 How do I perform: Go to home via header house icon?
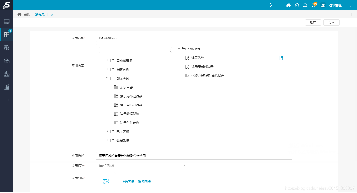pyautogui.click(x=288, y=5)
